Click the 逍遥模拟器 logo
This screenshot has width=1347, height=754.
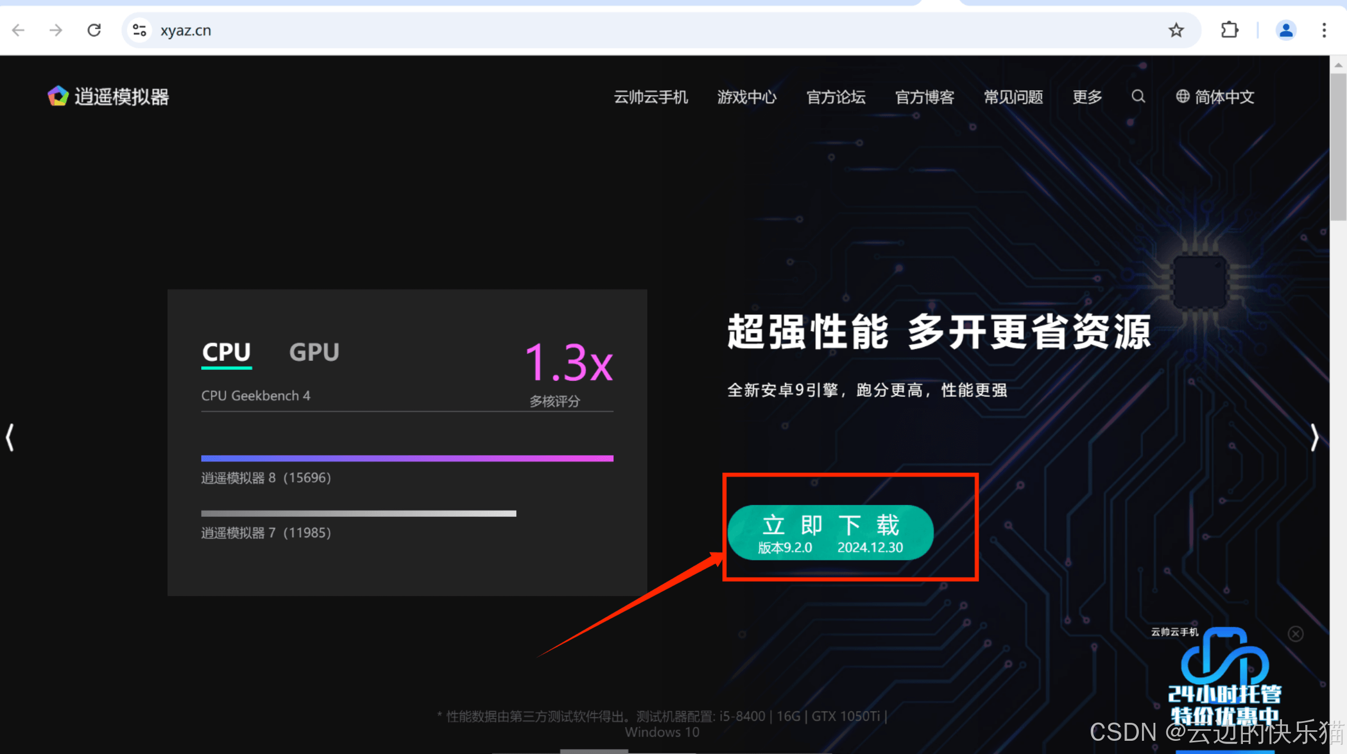click(x=108, y=97)
